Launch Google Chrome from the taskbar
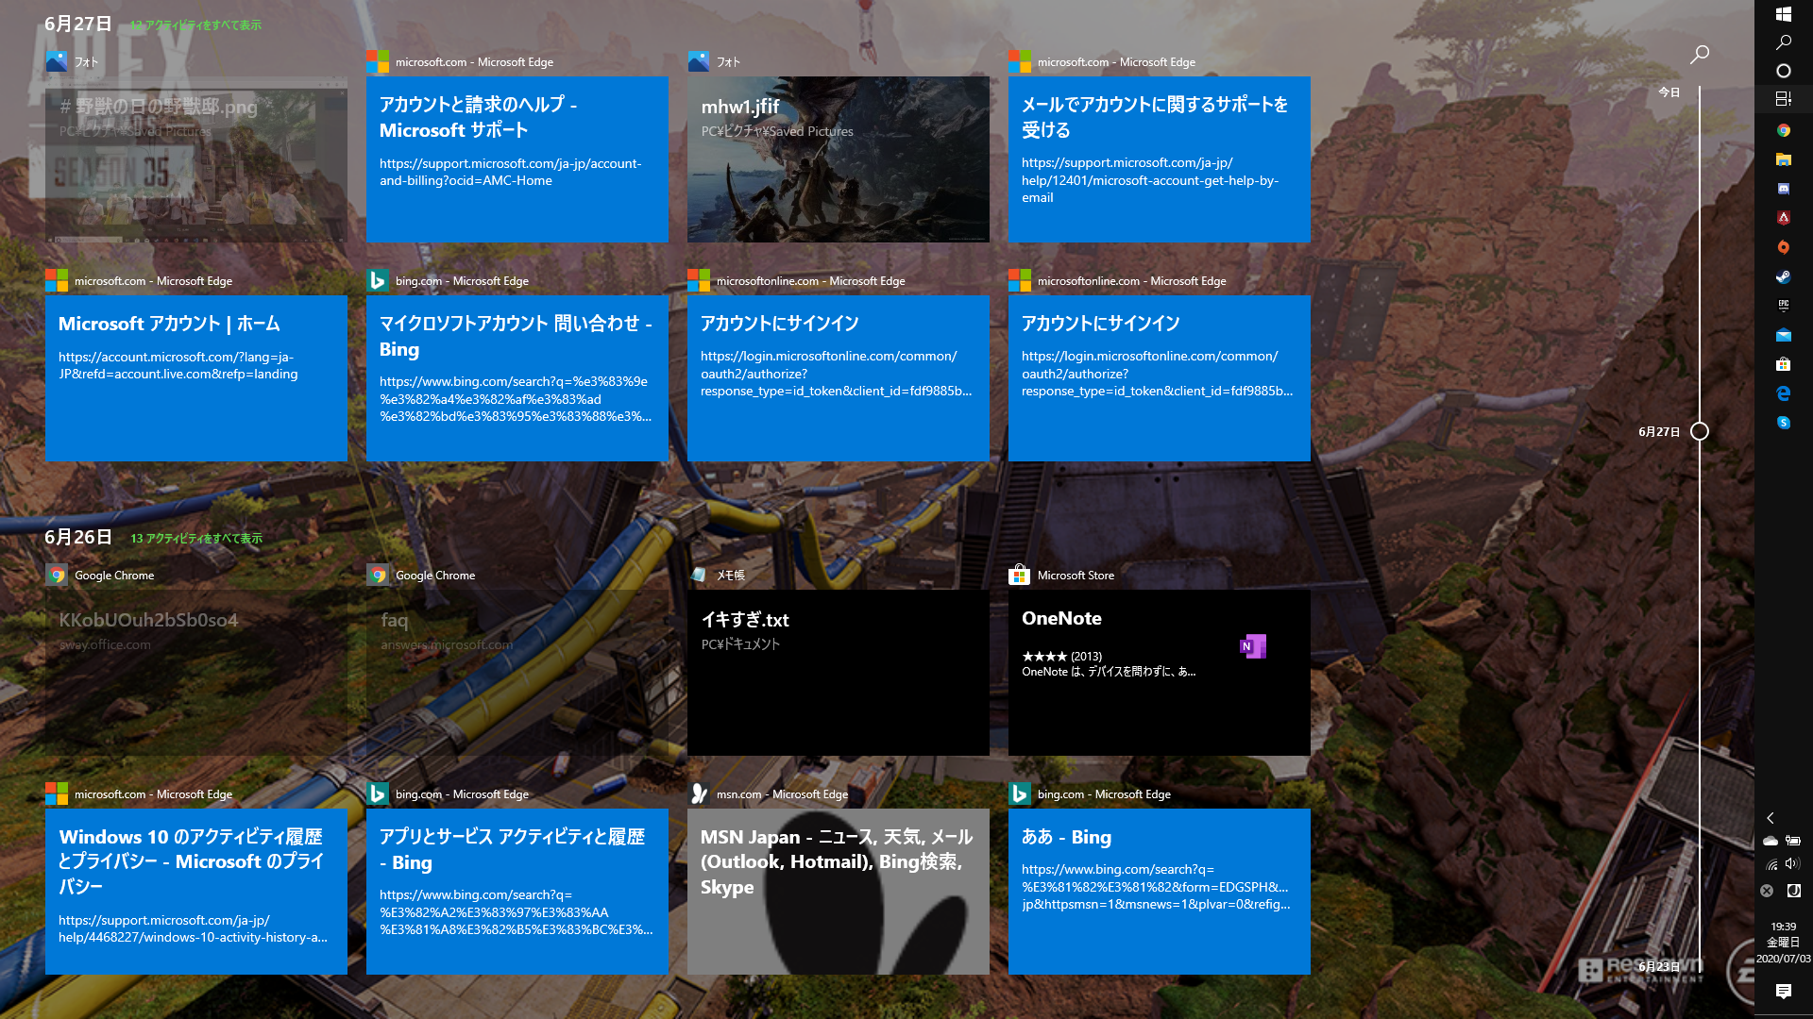This screenshot has width=1813, height=1019. (1784, 130)
